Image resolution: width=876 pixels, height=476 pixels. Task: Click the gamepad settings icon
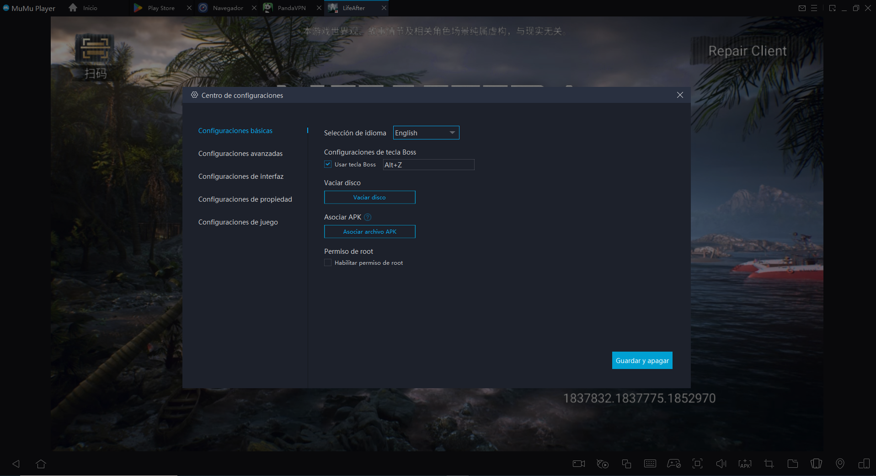(x=673, y=464)
